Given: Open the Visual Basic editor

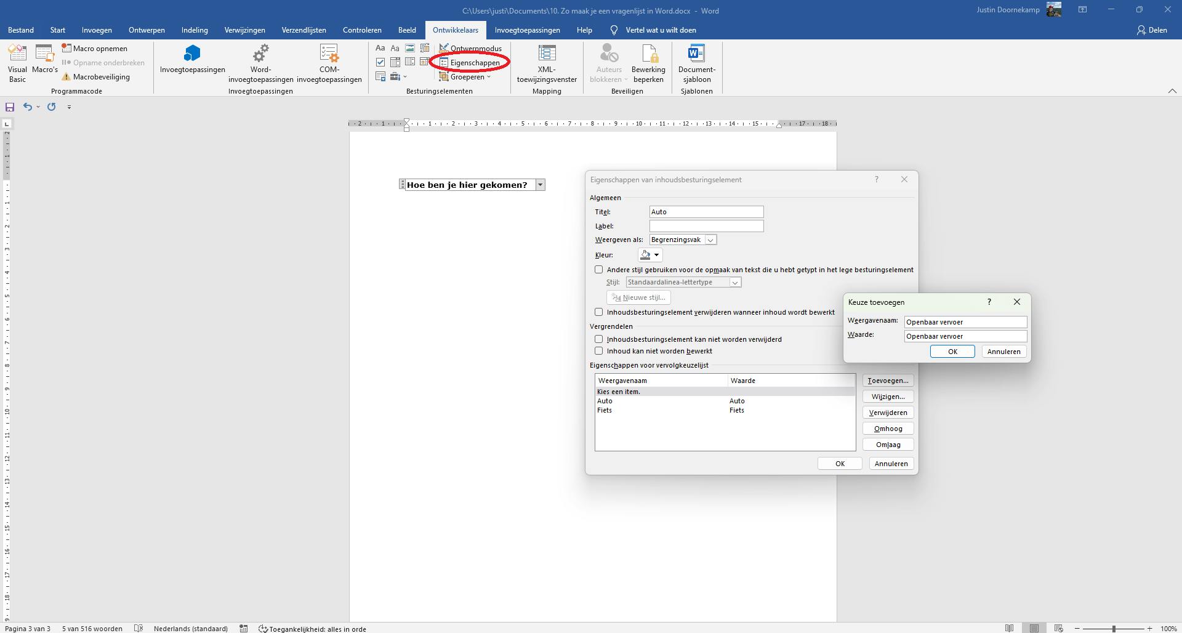Looking at the screenshot, I should tap(17, 63).
